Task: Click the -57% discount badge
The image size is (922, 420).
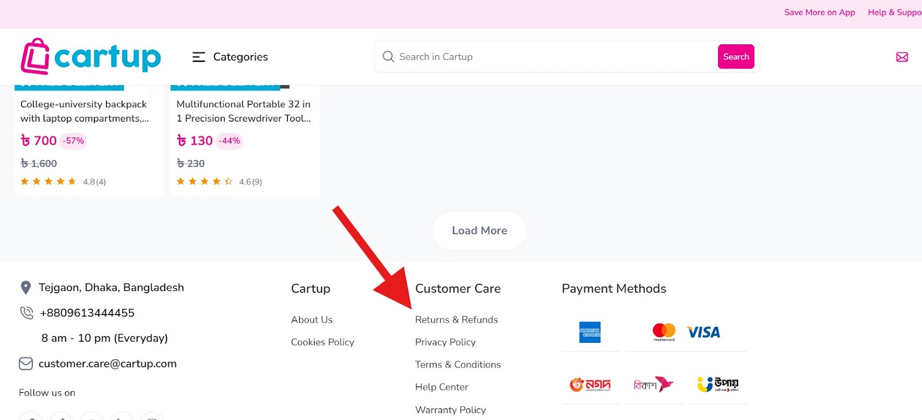Action: coord(74,141)
